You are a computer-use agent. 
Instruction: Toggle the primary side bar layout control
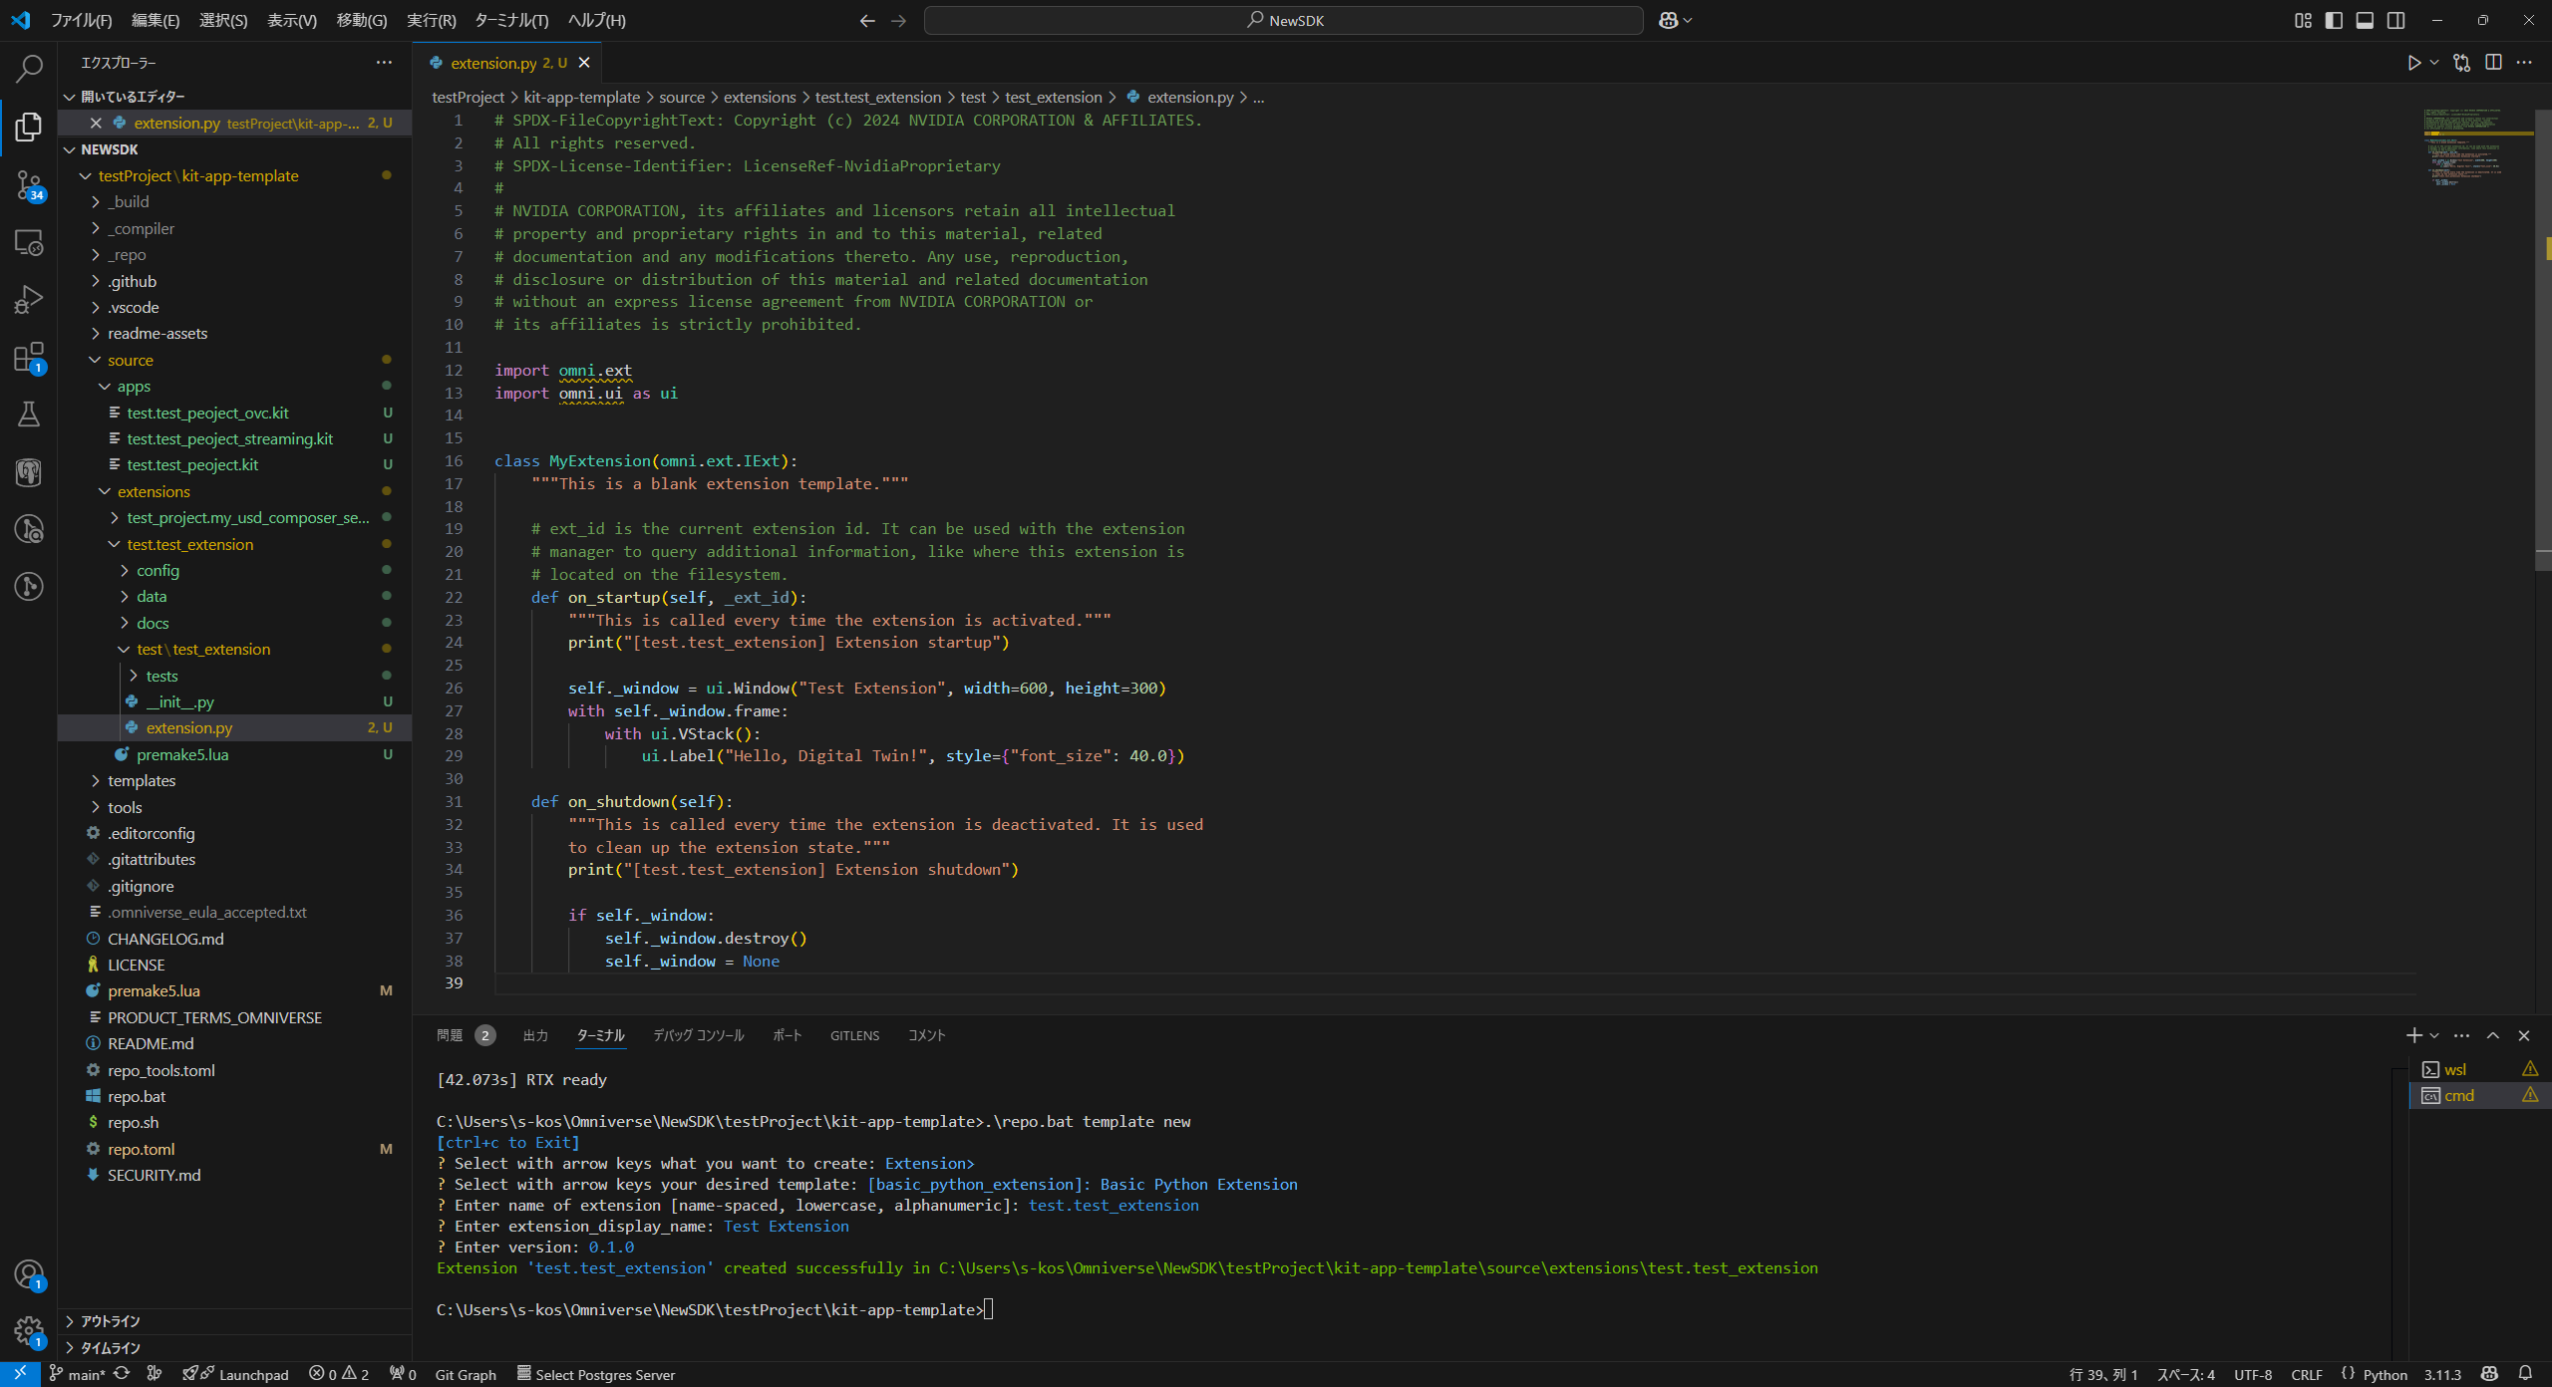coord(2334,20)
